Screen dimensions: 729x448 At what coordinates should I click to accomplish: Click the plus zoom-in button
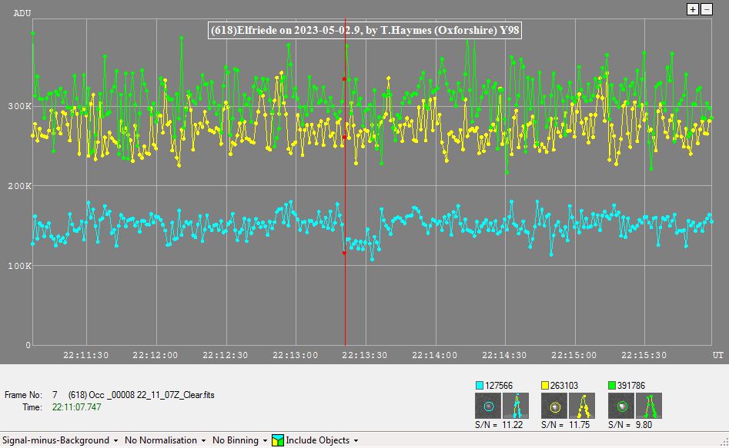tap(693, 9)
